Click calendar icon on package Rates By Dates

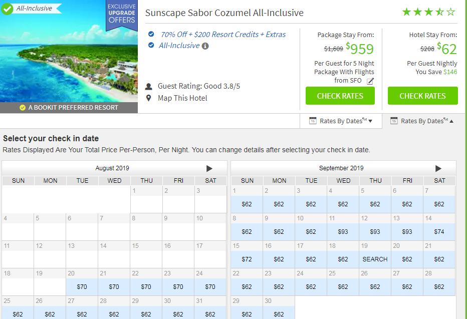[313, 121]
